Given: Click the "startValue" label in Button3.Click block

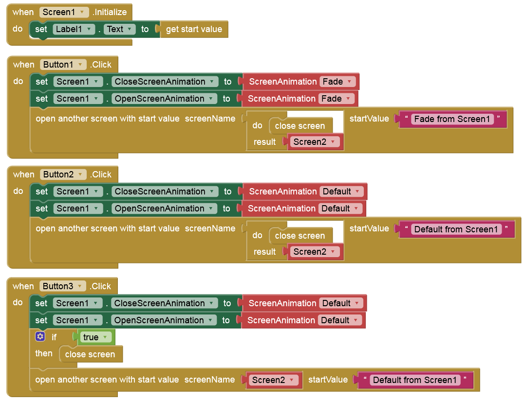Looking at the screenshot, I should [328, 380].
